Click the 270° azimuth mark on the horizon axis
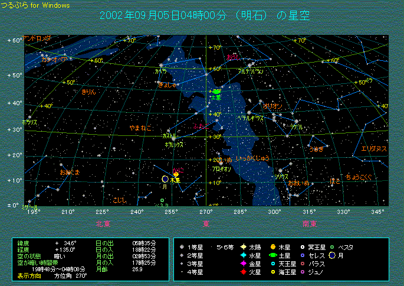This screenshot has height=286, width=404. coord(206,211)
